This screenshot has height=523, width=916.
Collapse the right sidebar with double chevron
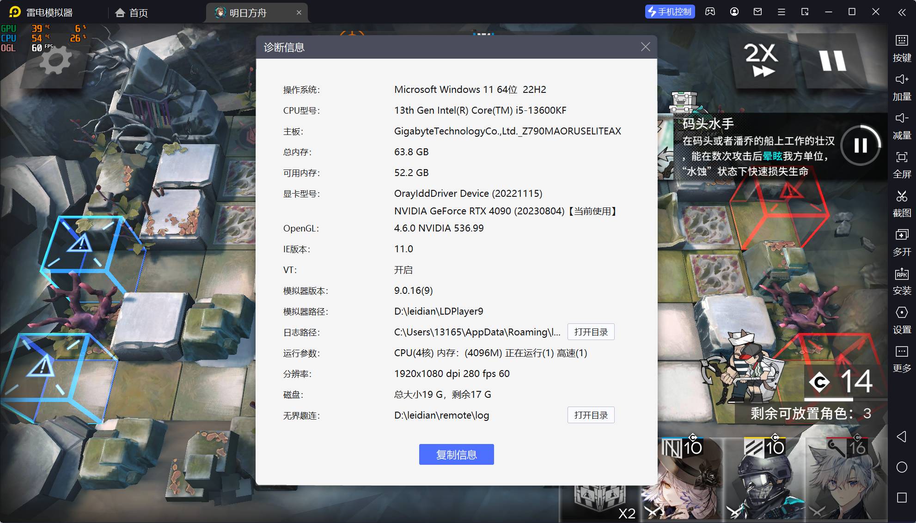pos(902,12)
